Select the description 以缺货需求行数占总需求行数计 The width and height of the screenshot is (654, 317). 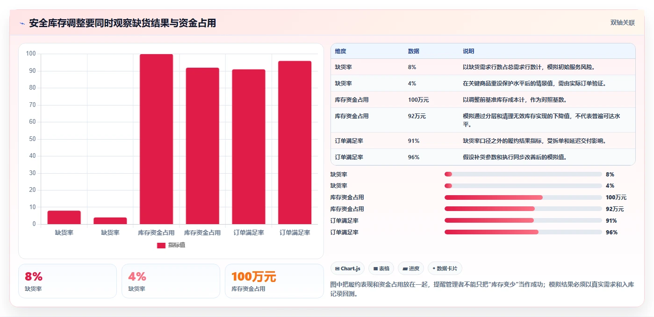point(503,67)
